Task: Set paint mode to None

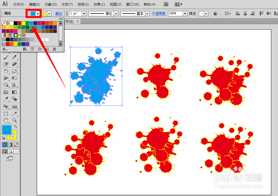Action: click(16, 145)
